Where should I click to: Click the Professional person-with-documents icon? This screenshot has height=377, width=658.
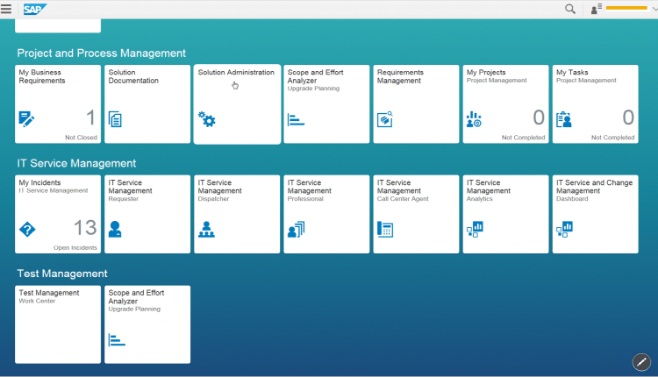pos(297,230)
